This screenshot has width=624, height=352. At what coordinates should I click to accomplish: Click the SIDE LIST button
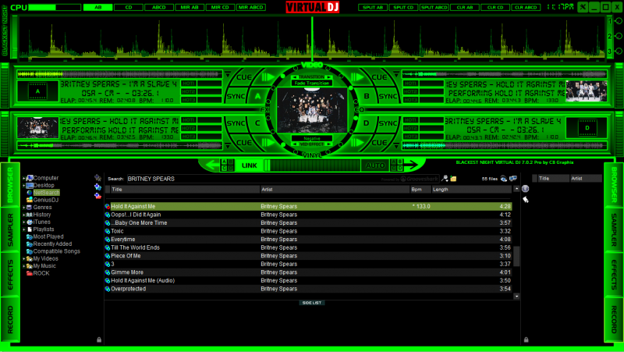[312, 303]
